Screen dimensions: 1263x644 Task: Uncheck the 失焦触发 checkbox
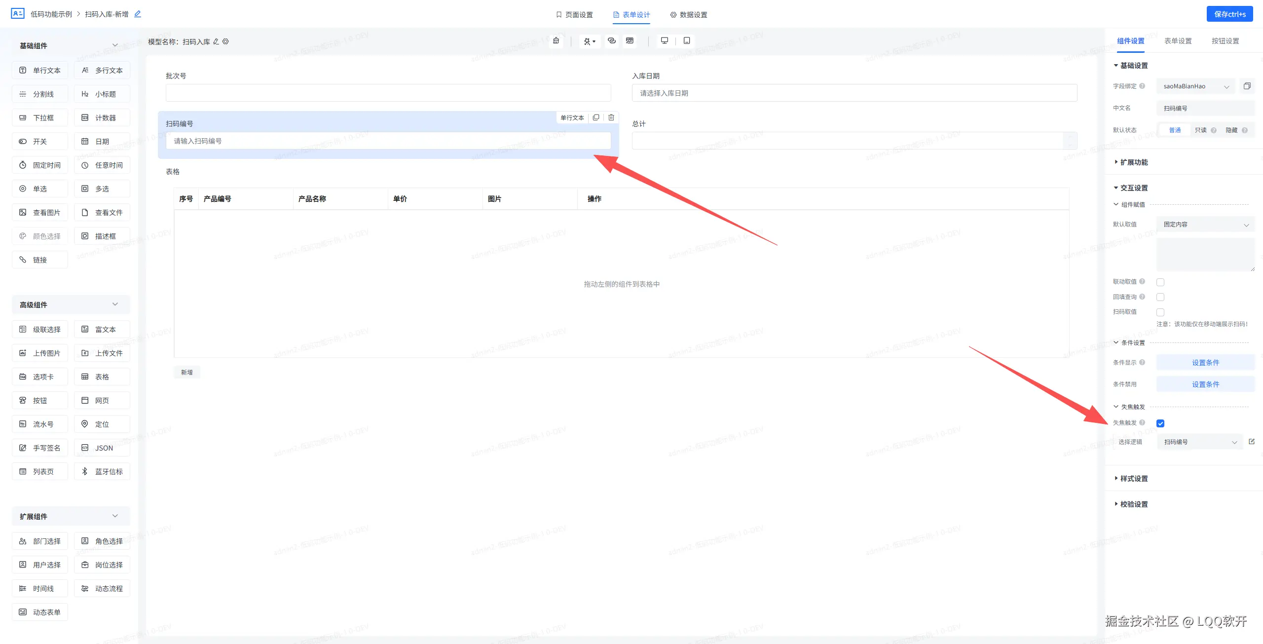1160,423
